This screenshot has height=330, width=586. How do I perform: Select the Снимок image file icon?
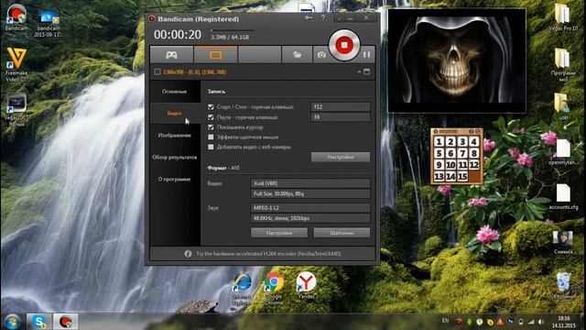click(x=563, y=242)
